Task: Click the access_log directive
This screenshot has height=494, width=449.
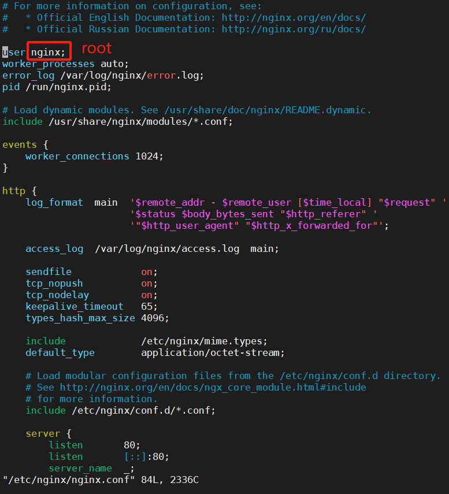Action: tap(54, 249)
